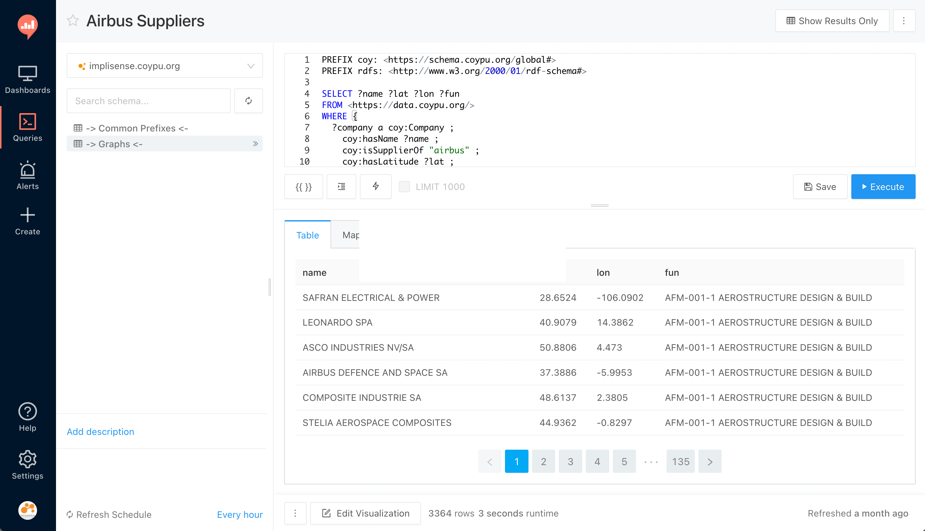Expand the Common Prefixes section
The width and height of the screenshot is (925, 531).
[136, 128]
